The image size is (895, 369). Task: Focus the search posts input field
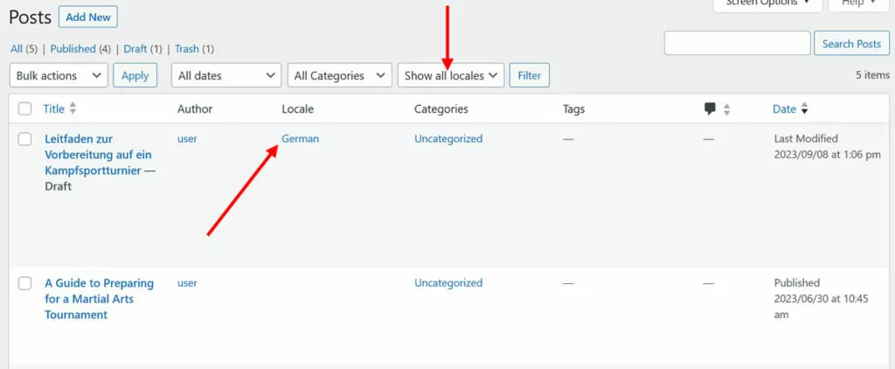[x=737, y=44]
